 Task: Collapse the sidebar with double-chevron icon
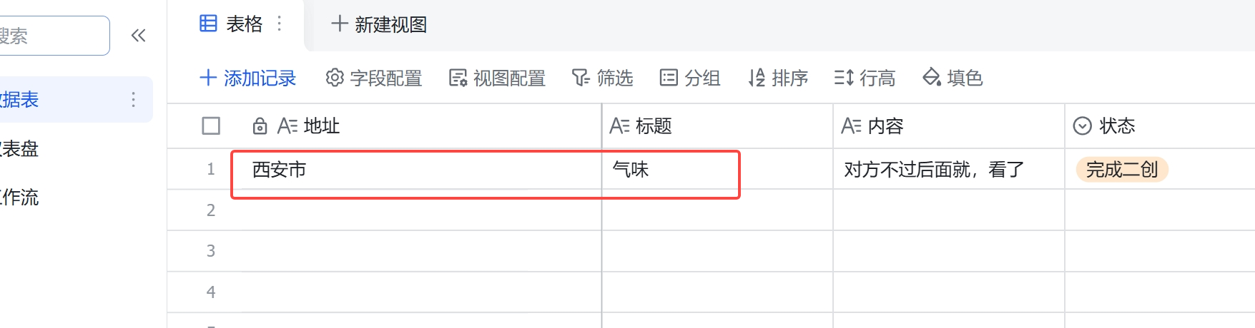click(139, 36)
